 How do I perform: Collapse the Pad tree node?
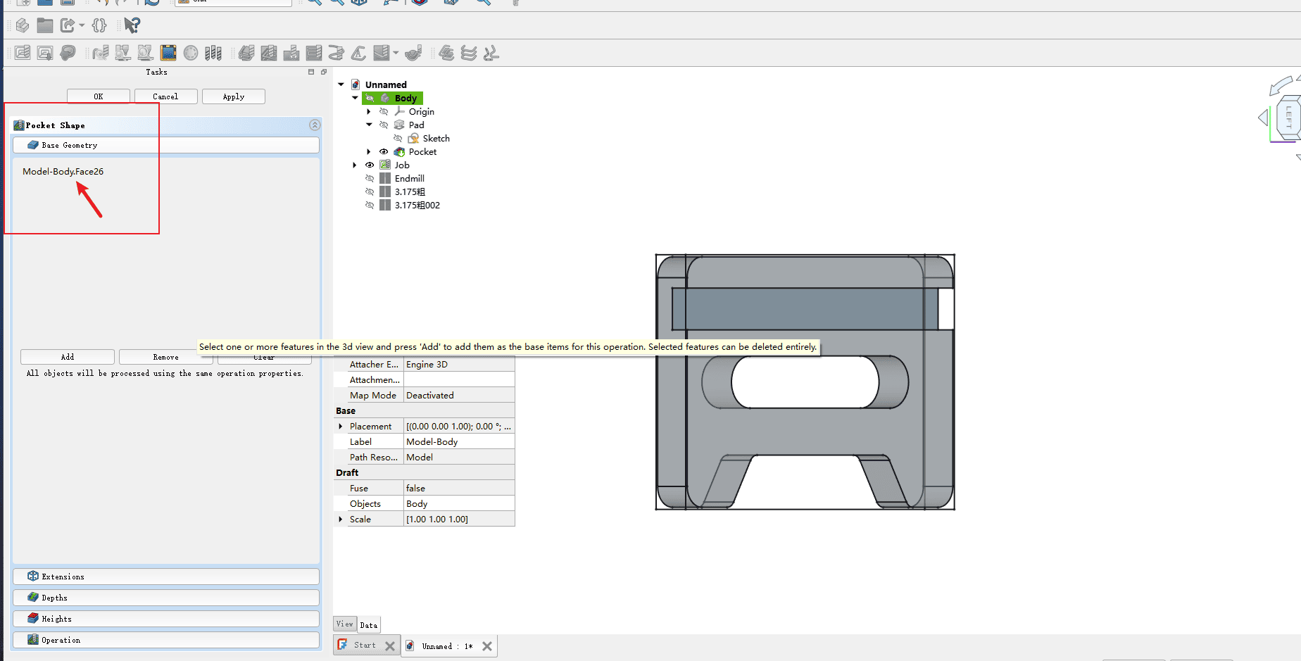(x=369, y=125)
